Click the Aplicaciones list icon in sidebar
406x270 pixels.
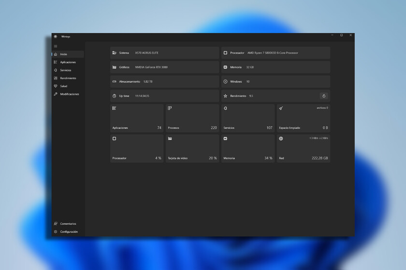[56, 62]
